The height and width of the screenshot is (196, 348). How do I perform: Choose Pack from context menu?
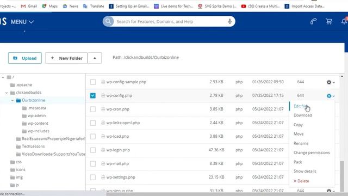[297, 162]
